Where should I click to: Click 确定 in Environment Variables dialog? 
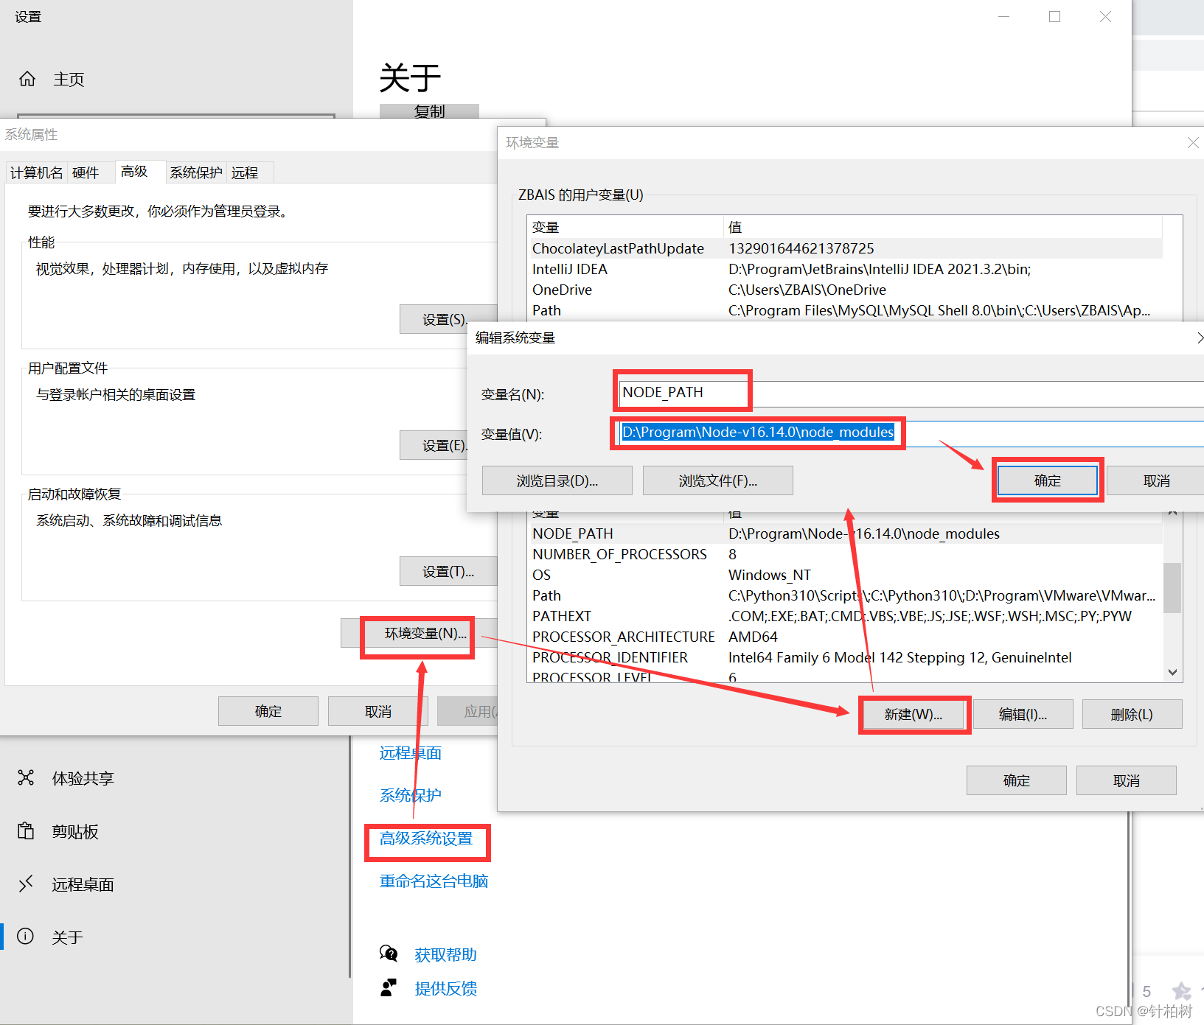tap(1017, 780)
